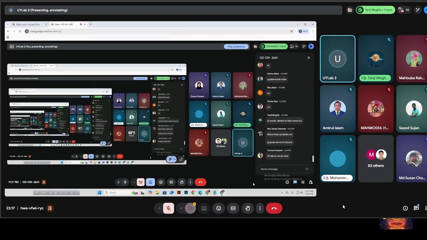
Task: Select the UYLab 3 participant tile
Action: coord(338,59)
